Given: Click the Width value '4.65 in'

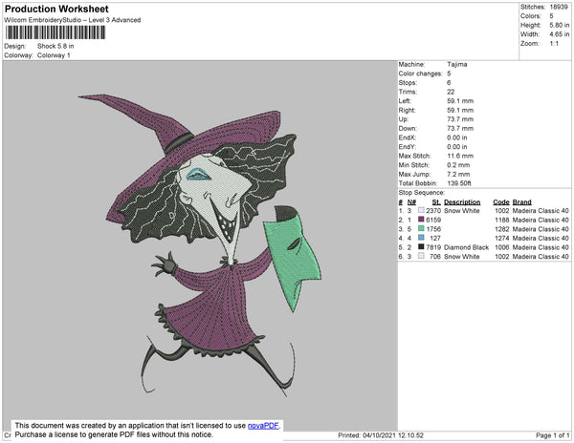Looking at the screenshot, I should [559, 34].
